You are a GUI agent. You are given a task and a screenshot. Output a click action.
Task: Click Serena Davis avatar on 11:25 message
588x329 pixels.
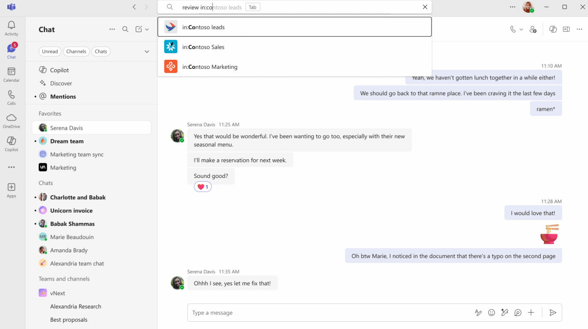178,135
